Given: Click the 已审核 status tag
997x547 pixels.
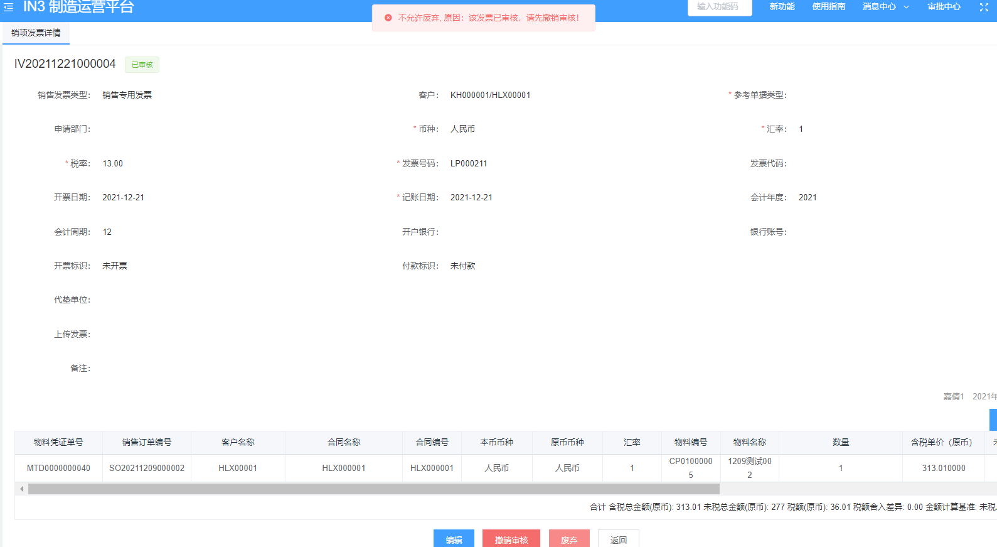Looking at the screenshot, I should click(x=142, y=65).
